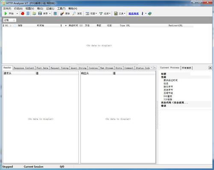Click the Tools icon in toolbar
214x170 pixels.
116,13
